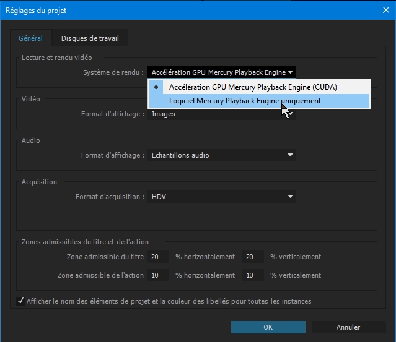Click the Echantillons audio dropdown arrow icon
This screenshot has height=342, width=396.
click(x=290, y=155)
